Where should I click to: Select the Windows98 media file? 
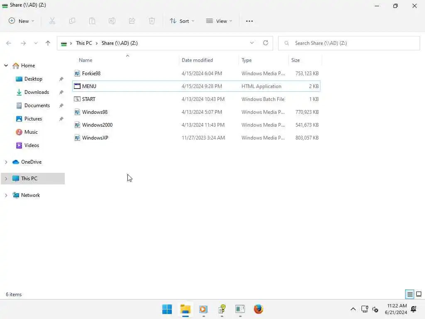(196, 112)
